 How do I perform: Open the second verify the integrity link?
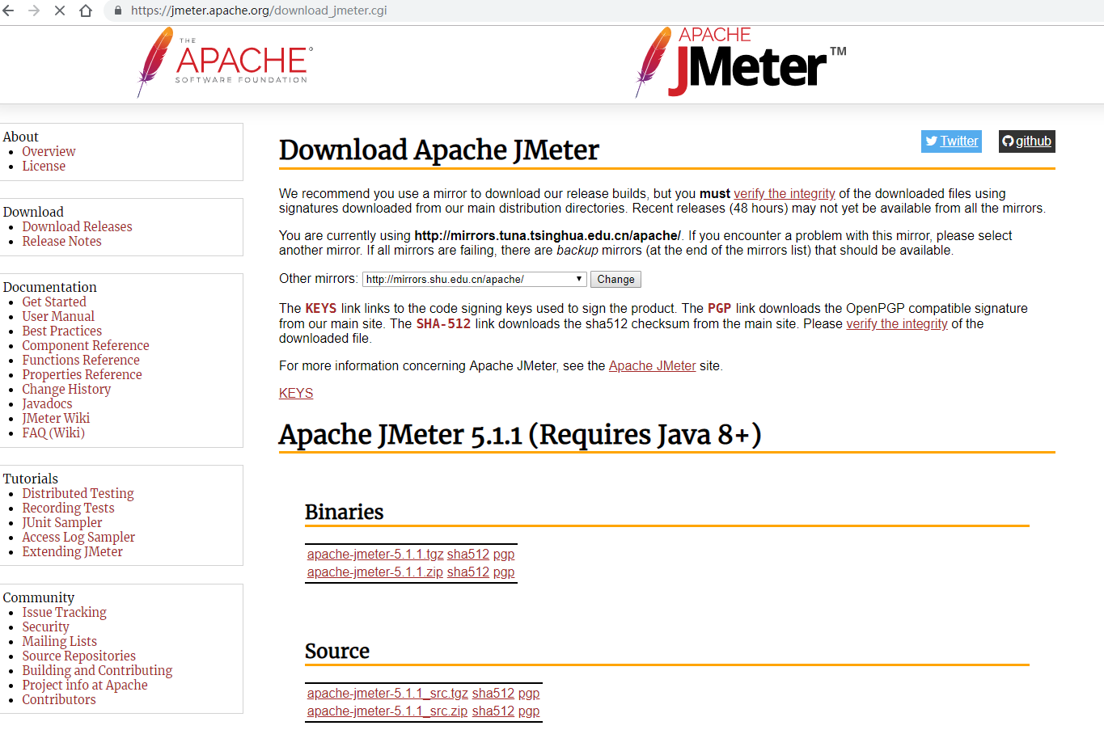pos(897,323)
